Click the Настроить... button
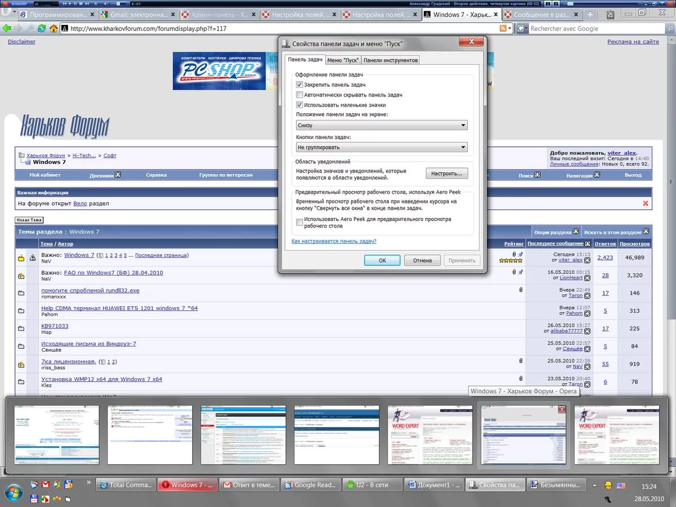 447,174
